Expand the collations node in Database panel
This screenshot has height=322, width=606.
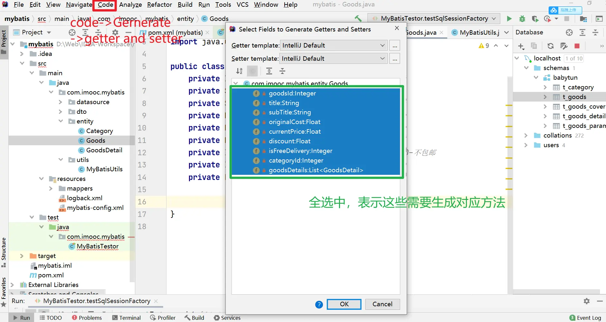[x=526, y=135]
